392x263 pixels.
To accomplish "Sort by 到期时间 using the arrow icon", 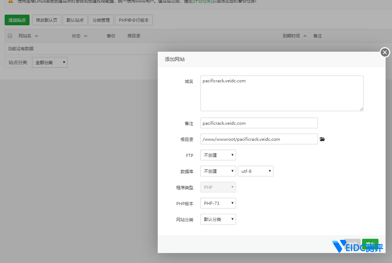I will [305, 36].
